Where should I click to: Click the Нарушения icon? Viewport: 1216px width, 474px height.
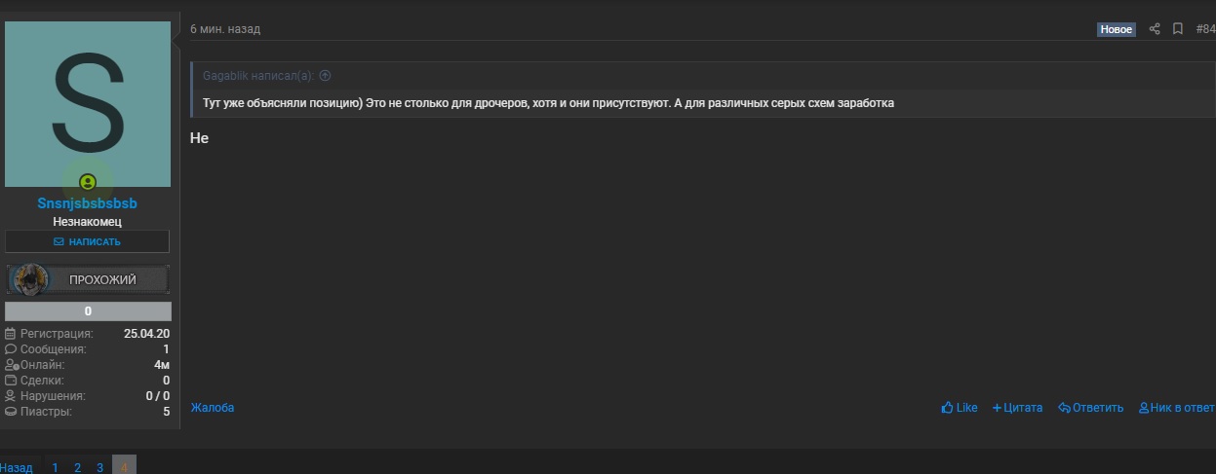(11, 396)
